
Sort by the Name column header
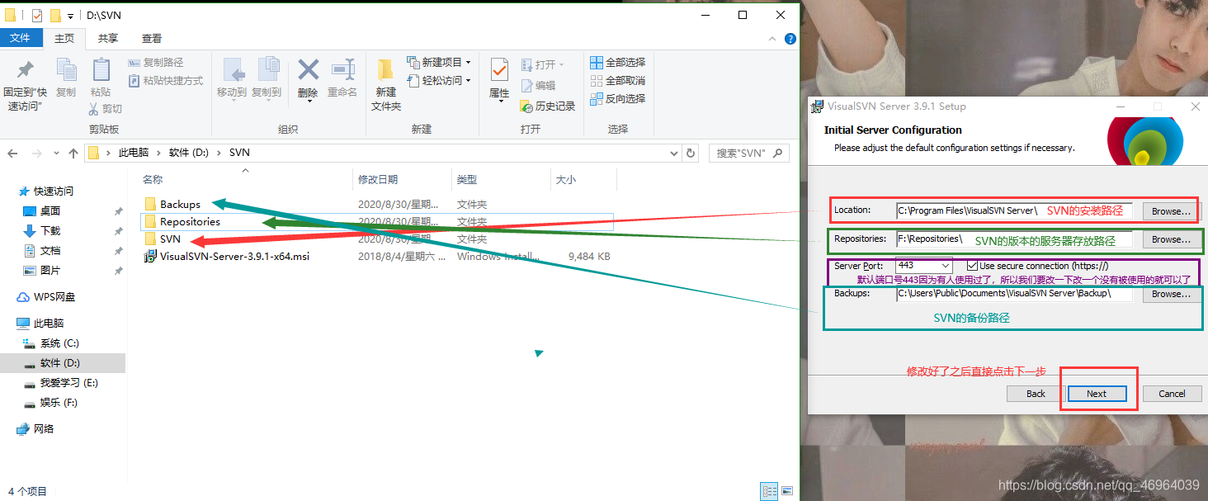[153, 180]
